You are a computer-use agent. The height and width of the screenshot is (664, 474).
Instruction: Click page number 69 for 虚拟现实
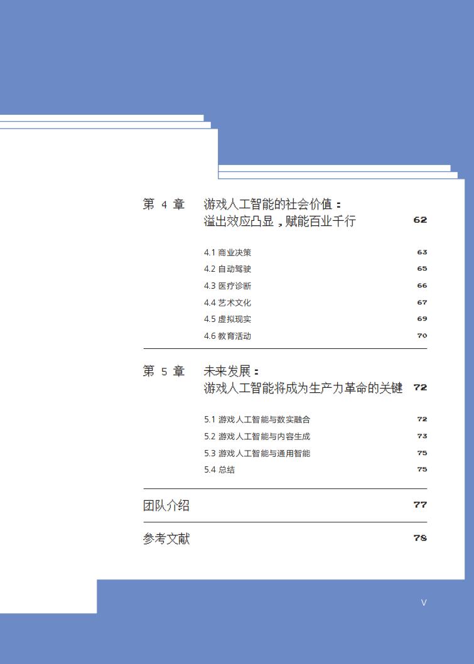coord(422,319)
